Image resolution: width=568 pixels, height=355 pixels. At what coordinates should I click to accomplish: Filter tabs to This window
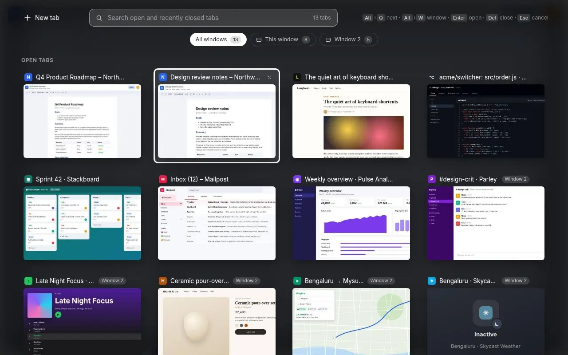pos(283,39)
